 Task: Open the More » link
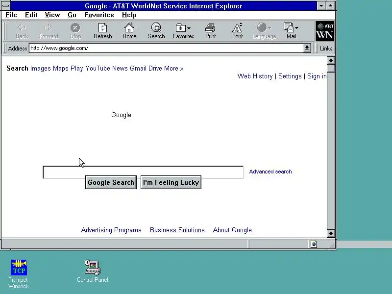point(174,68)
